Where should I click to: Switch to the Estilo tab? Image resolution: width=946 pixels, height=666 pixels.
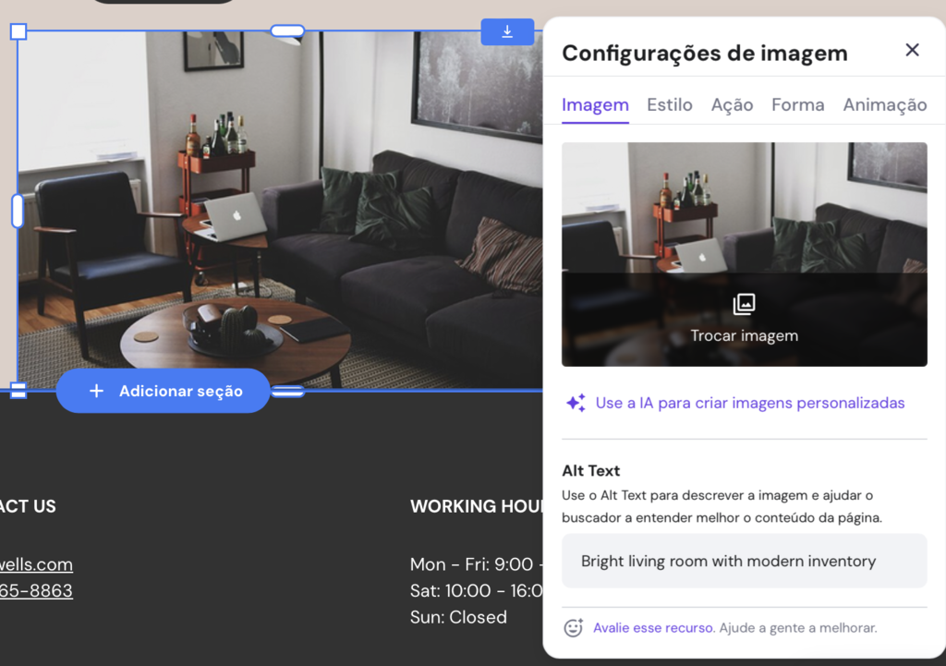tap(670, 105)
